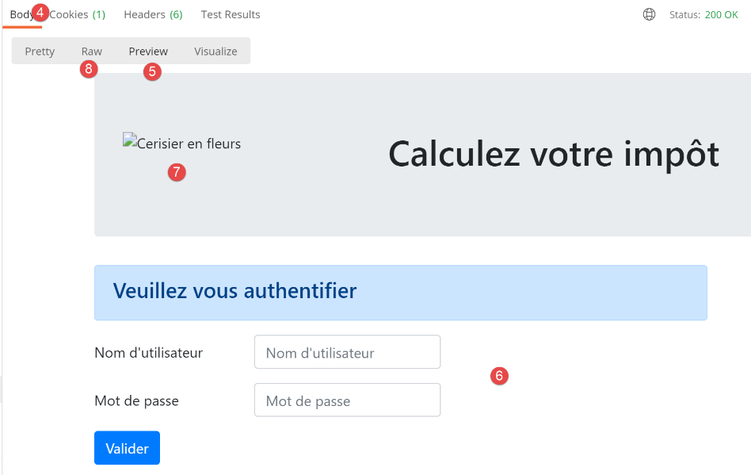
Task: Open the Headers (6) tab
Action: (153, 14)
